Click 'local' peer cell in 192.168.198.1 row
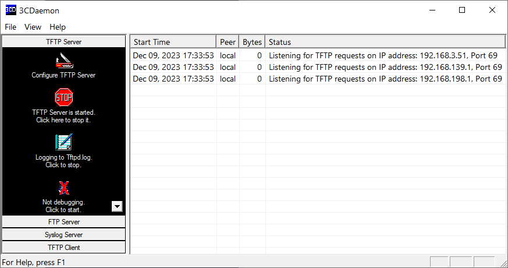 point(228,79)
